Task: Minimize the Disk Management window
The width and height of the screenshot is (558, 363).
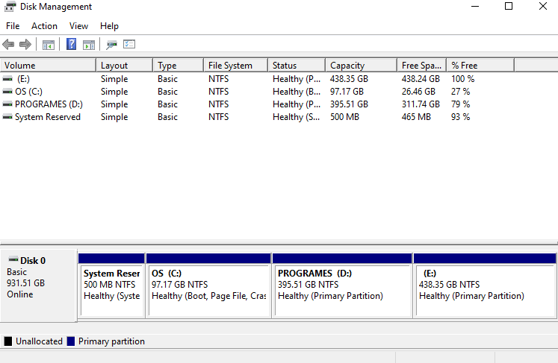Action: point(475,7)
